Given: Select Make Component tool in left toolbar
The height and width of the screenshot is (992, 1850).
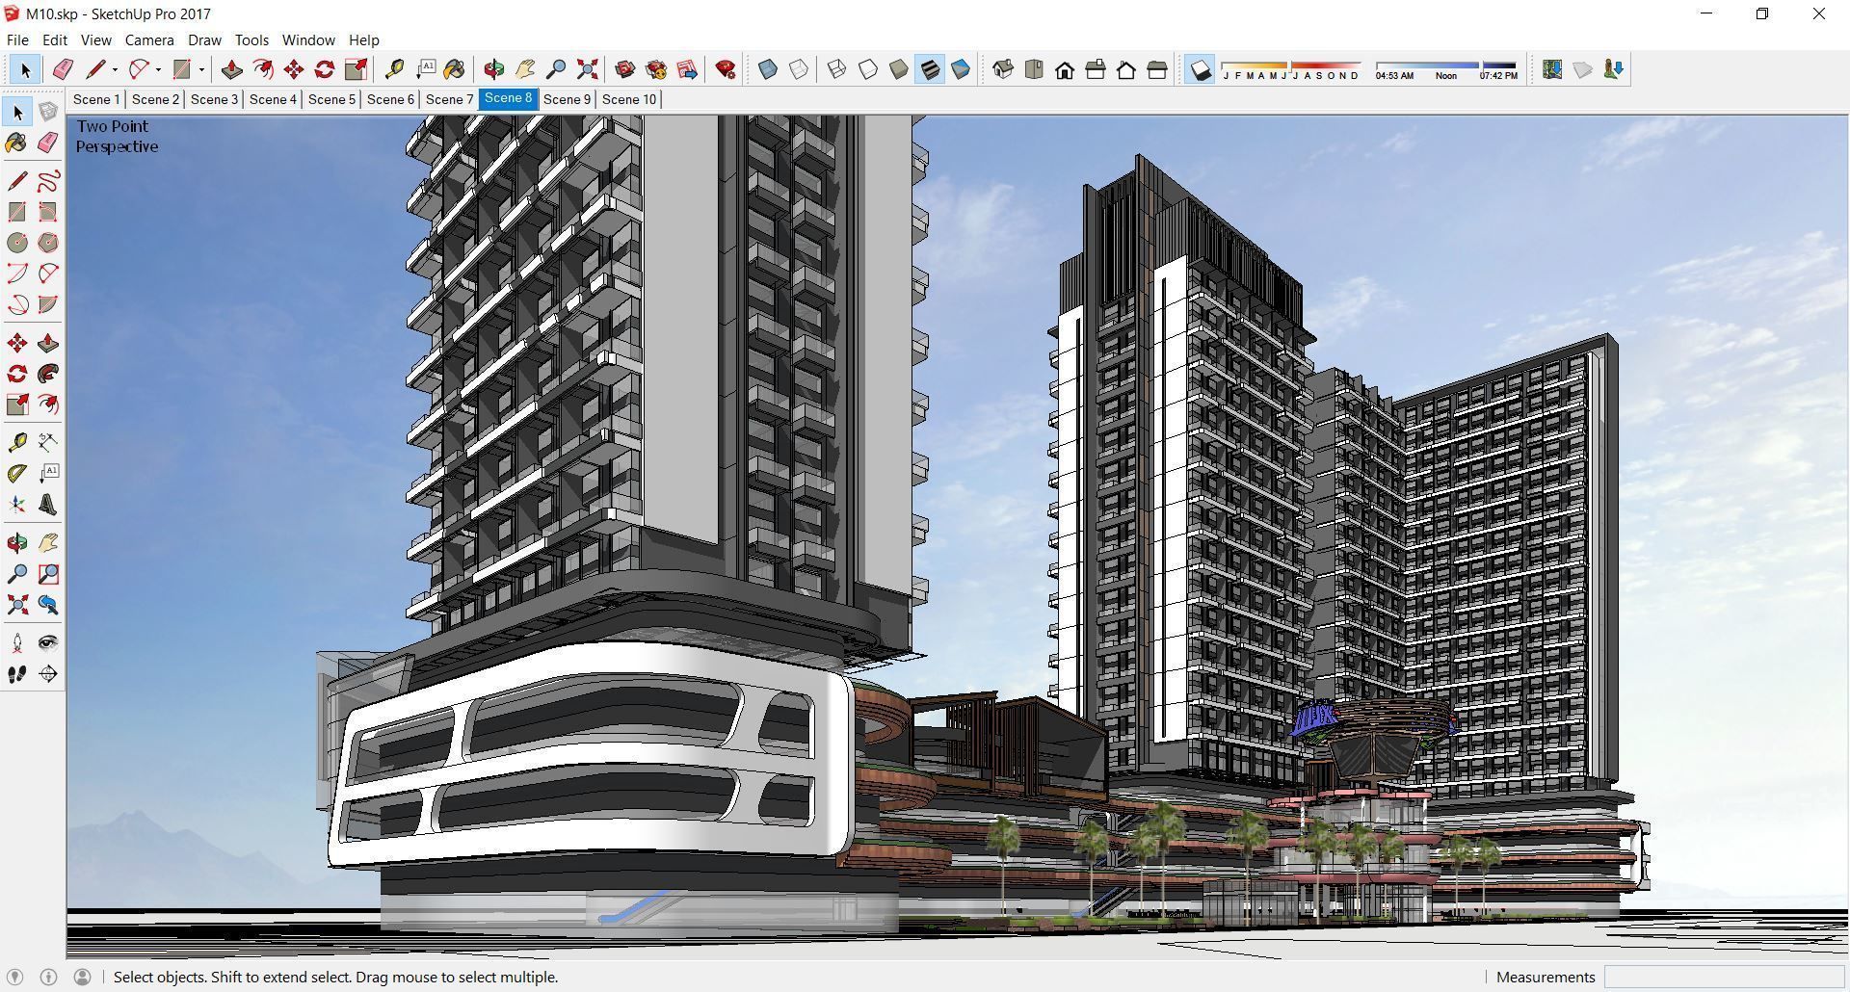Looking at the screenshot, I should click(48, 113).
